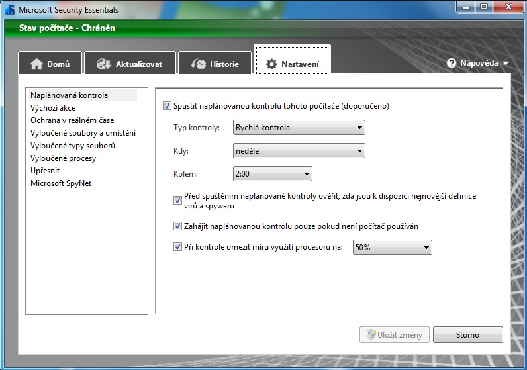This screenshot has height=370, width=527.
Task: Expand the Nápověda dropdown arrow
Action: point(506,63)
